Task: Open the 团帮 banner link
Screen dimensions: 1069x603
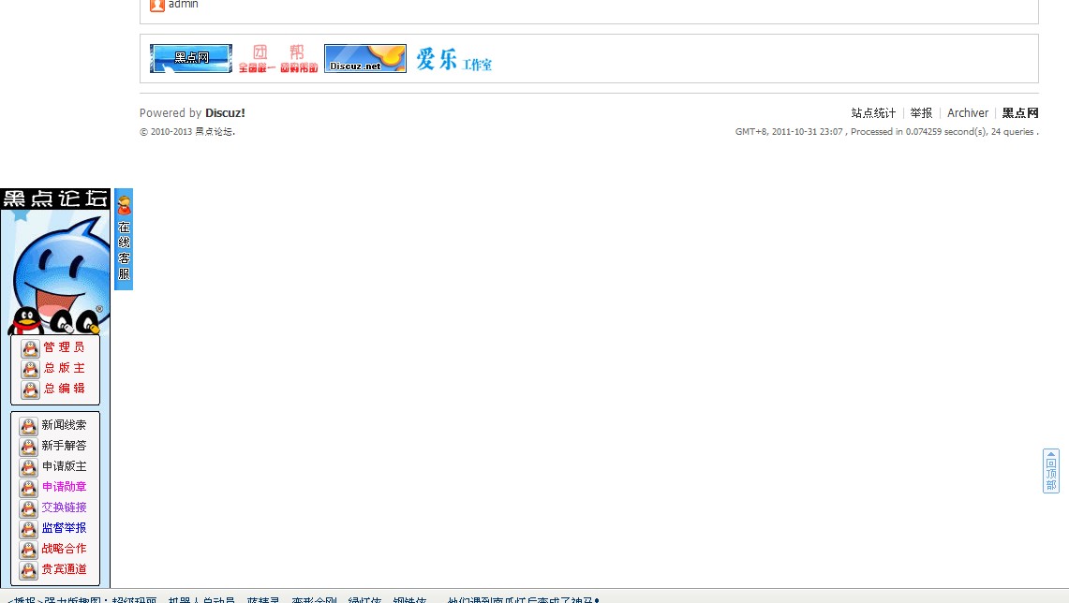Action: [x=278, y=59]
